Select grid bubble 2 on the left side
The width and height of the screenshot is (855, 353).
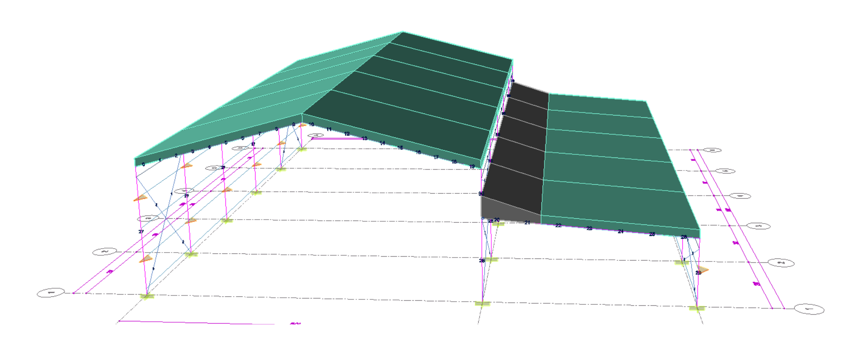pos(104,252)
